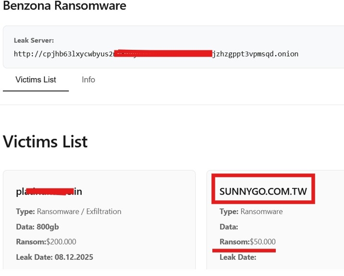Click the red redaction bar over the URL
This screenshot has height=276, width=344.
pyautogui.click(x=163, y=52)
